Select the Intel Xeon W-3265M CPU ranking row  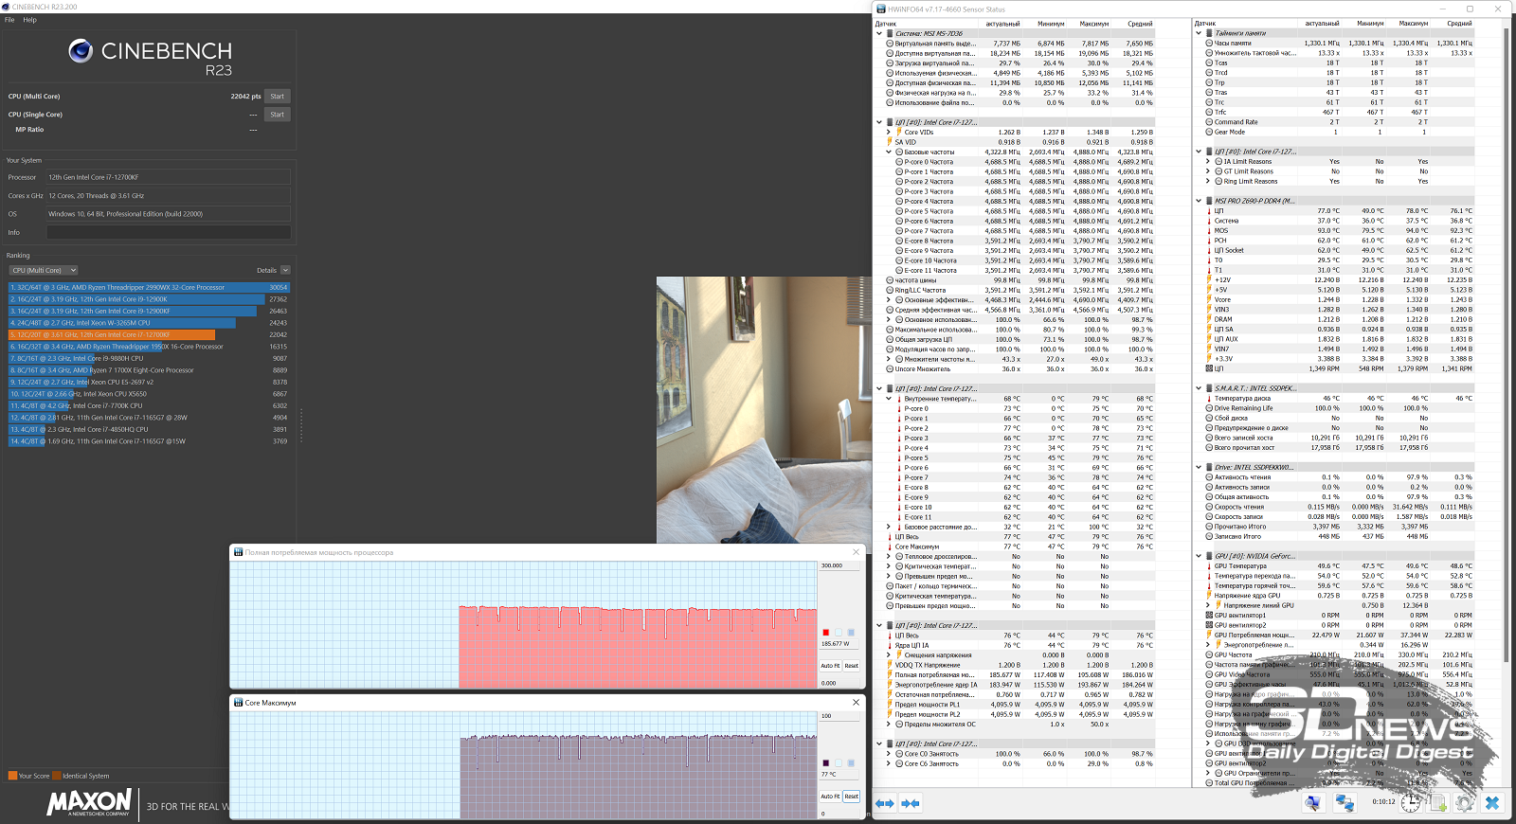(x=150, y=323)
